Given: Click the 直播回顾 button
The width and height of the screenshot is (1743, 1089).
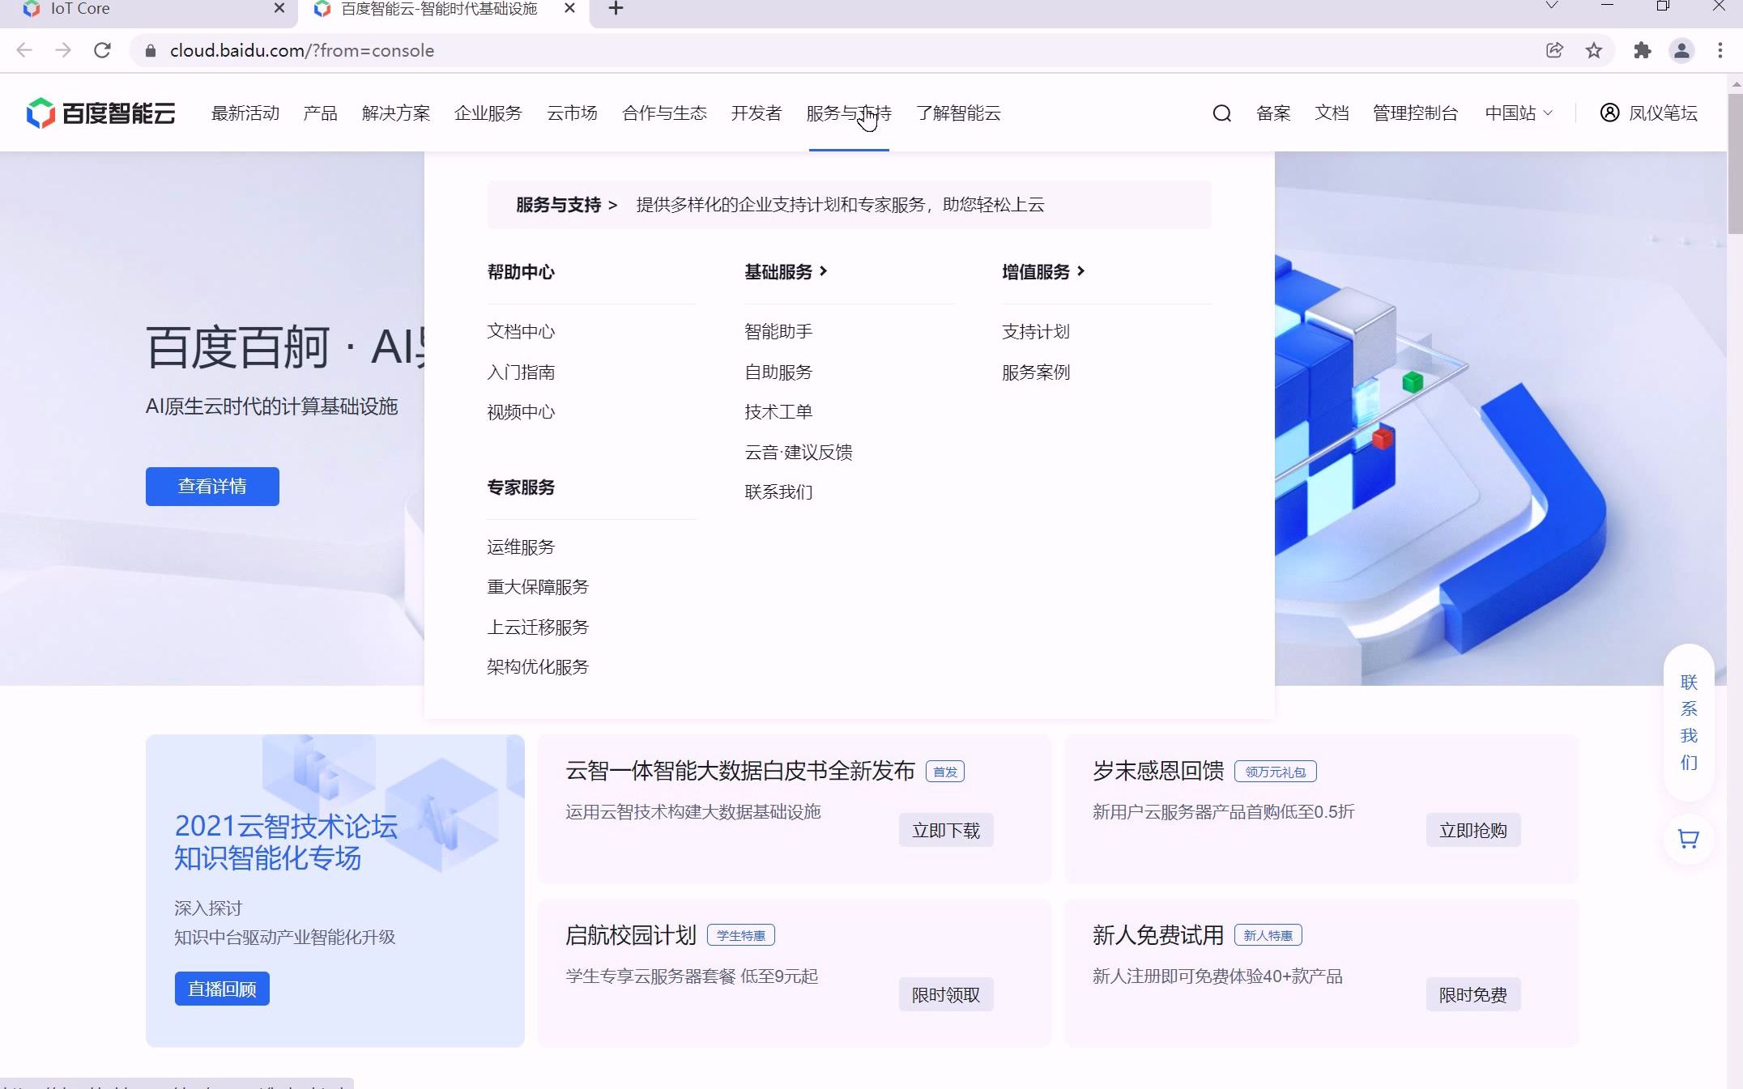Looking at the screenshot, I should [222, 989].
